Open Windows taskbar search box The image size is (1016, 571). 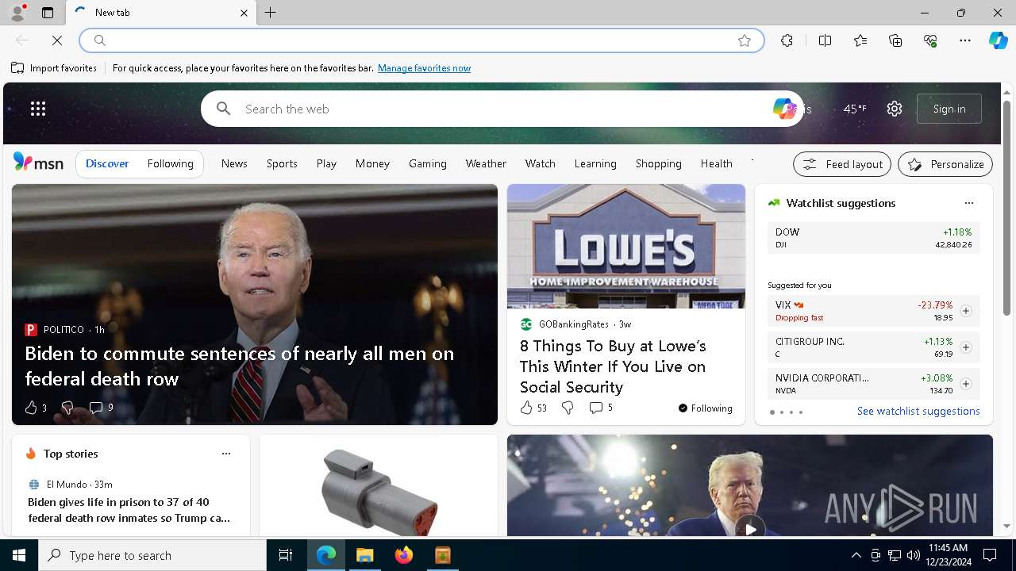coord(152,555)
